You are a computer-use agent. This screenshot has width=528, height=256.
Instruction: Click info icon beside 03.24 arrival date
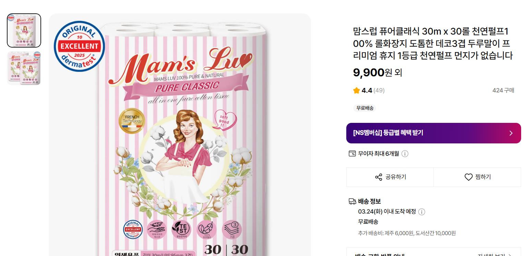422,212
